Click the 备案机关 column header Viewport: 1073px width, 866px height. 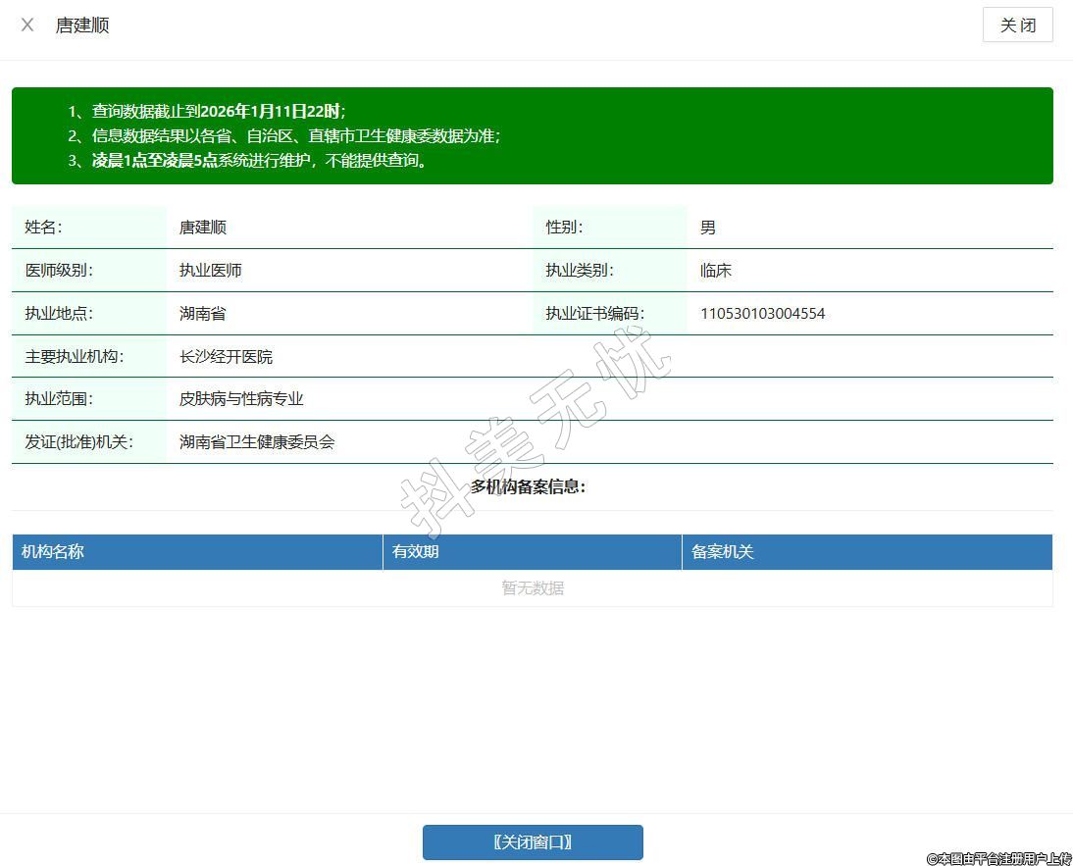point(723,552)
